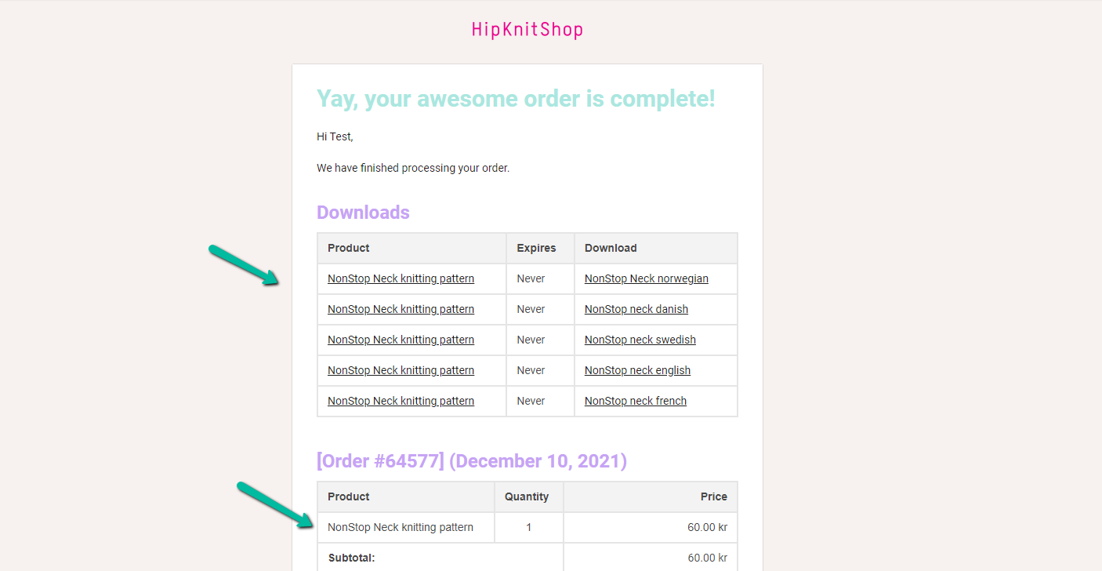
Task: Open the NonStop neck danish download link
Action: (x=636, y=309)
